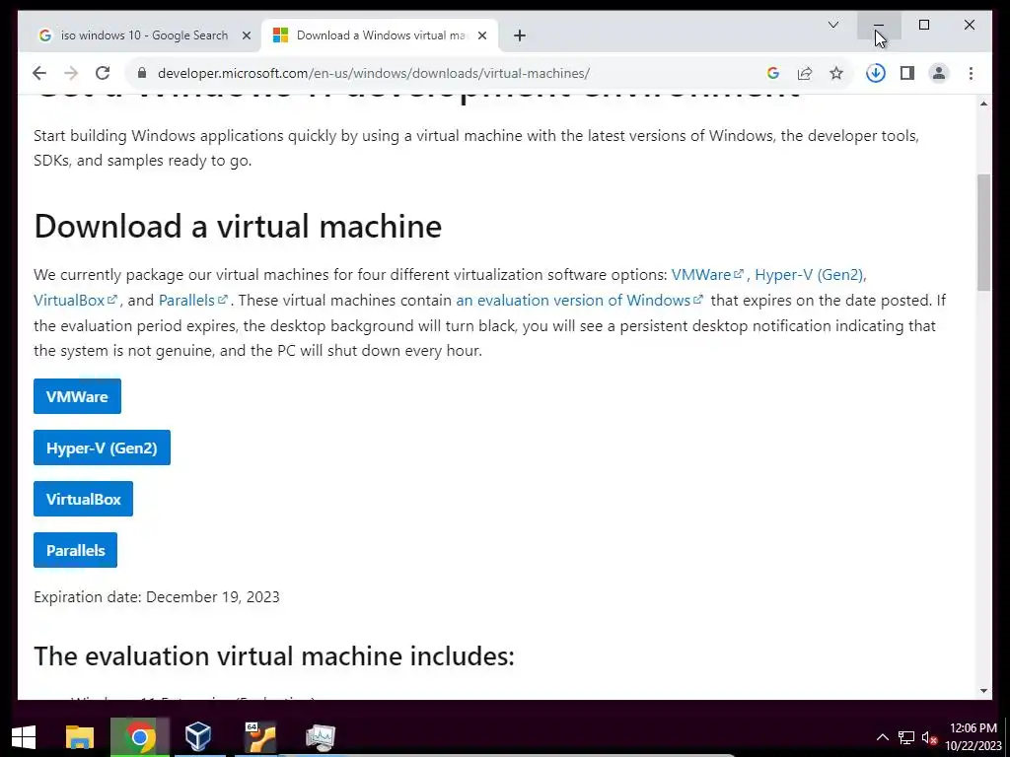Viewport: 1010px width, 757px height.
Task: Open the taskbar clock and date
Action: tap(974, 737)
